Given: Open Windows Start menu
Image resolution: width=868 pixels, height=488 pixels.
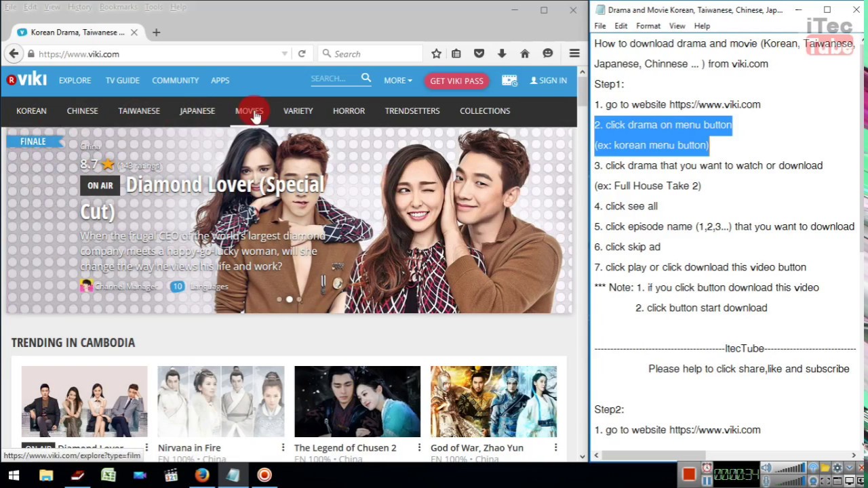Looking at the screenshot, I should pos(14,475).
